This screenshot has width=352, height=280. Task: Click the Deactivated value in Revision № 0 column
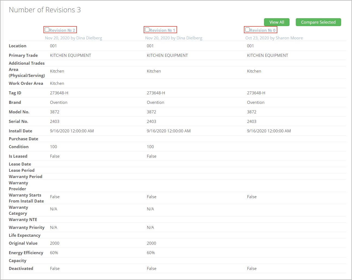252,269
